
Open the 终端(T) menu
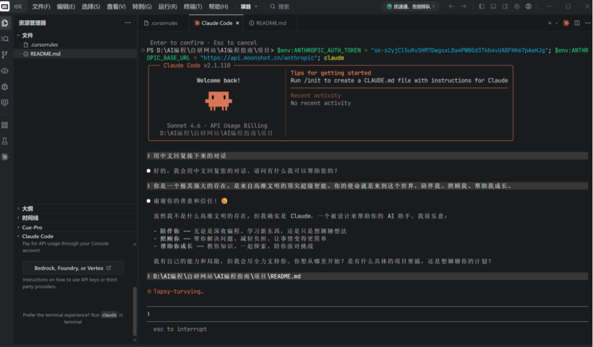193,7
